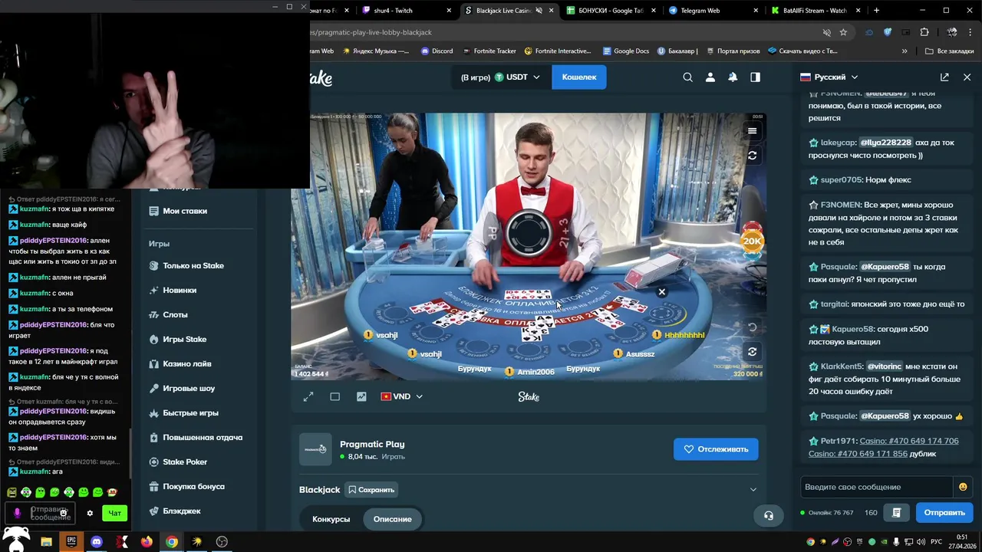Open File Explorer from the taskbar

46,541
